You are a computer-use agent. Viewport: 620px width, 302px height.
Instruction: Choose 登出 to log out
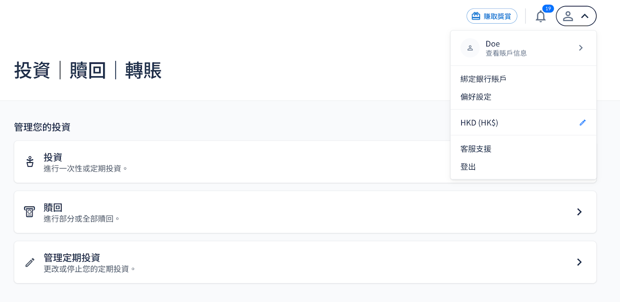point(468,167)
